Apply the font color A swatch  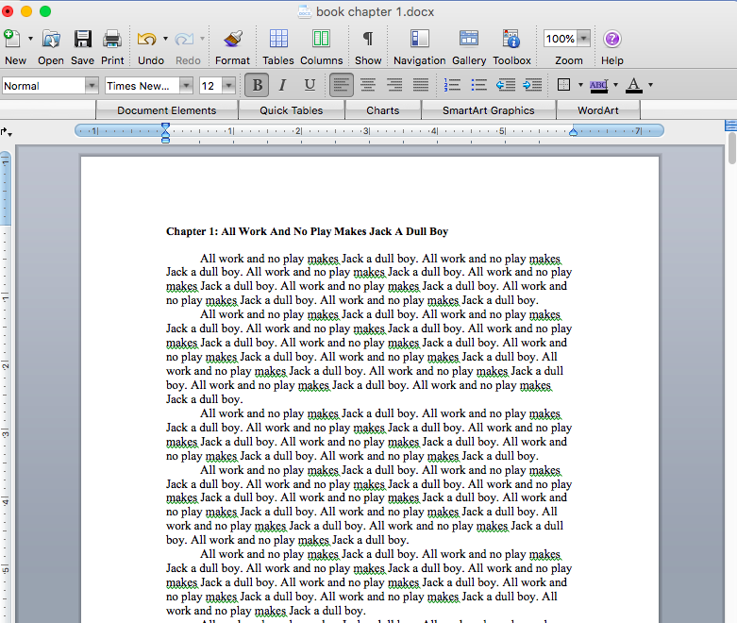pyautogui.click(x=634, y=85)
